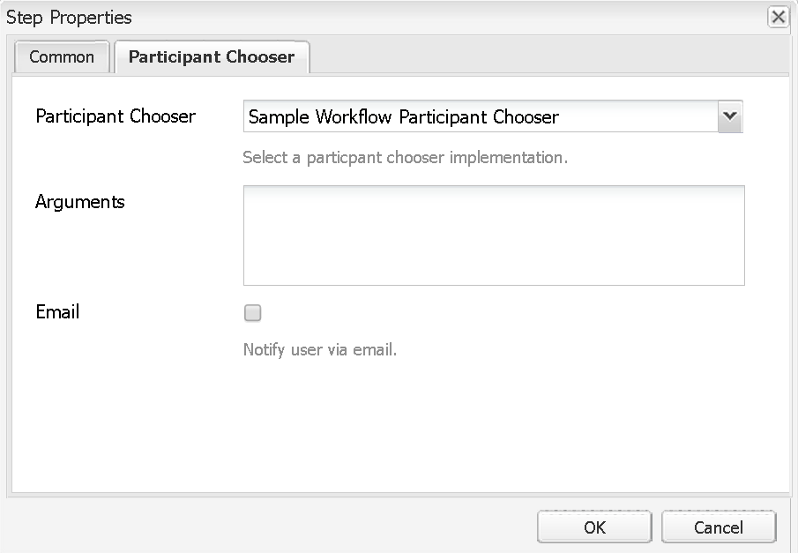
Task: Click the Participant Chooser field label
Action: [116, 116]
